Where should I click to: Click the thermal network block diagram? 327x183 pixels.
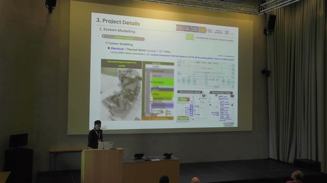coord(206,74)
